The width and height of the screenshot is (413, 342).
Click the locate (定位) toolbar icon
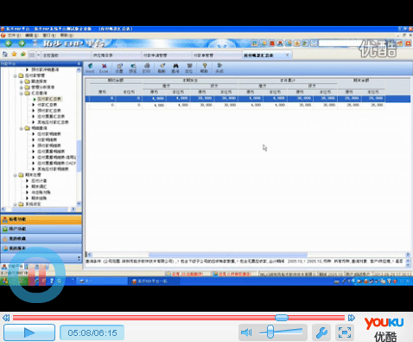[189, 68]
